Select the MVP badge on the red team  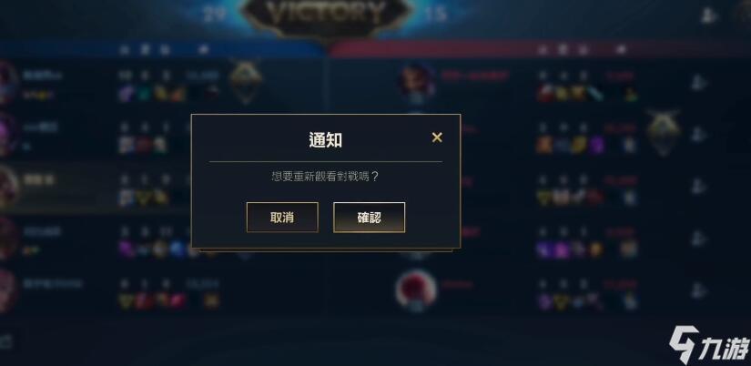[x=664, y=133]
